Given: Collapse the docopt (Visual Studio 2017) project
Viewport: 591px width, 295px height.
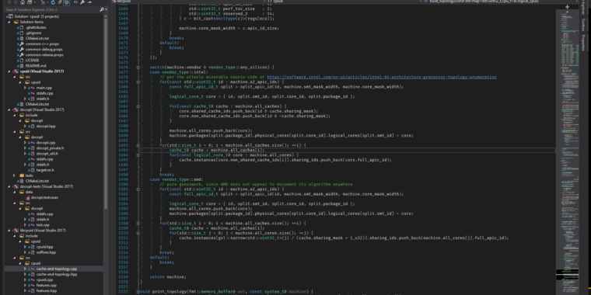Looking at the screenshot, I should pyautogui.click(x=10, y=109).
